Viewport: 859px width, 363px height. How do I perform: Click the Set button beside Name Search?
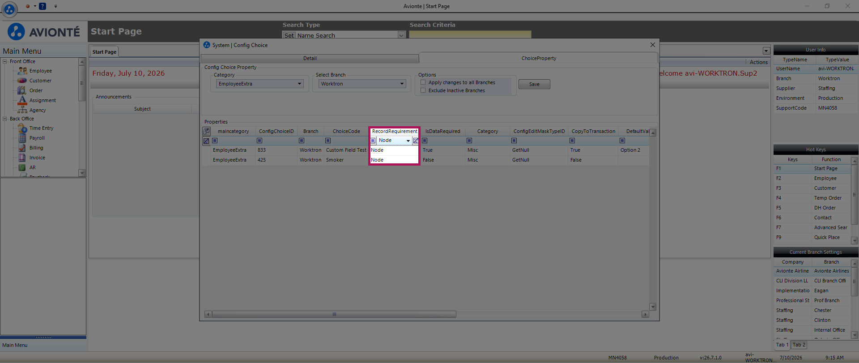pyautogui.click(x=289, y=35)
